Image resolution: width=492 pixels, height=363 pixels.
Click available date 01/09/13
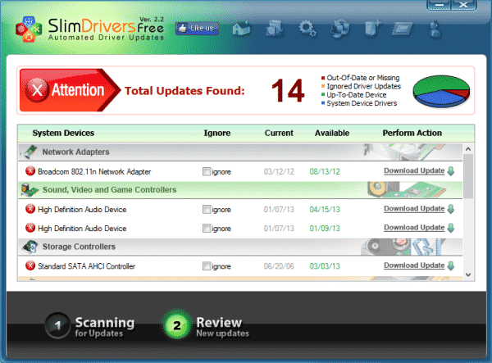pos(325,229)
